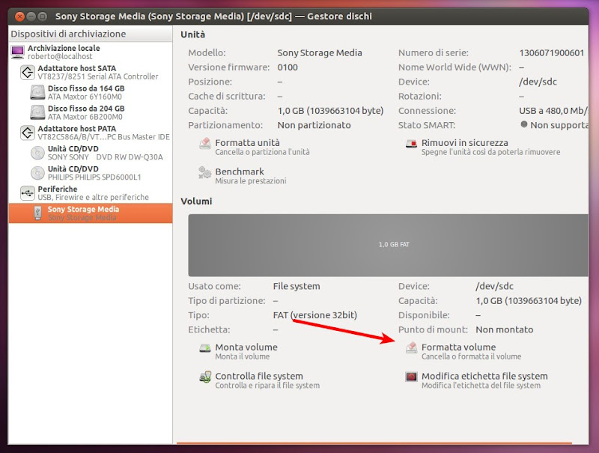The height and width of the screenshot is (453, 599).
Task: Click the 164 GB hard disk icon
Action: (x=37, y=92)
